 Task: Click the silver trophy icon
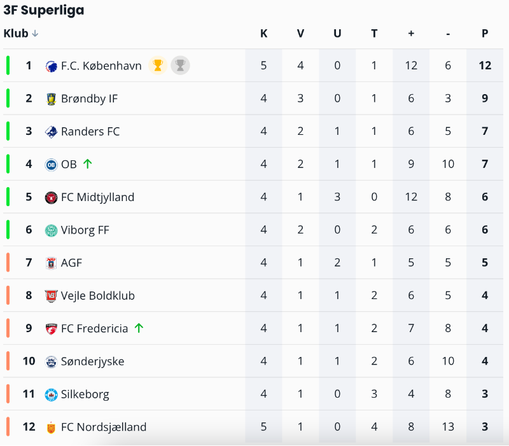click(x=180, y=65)
